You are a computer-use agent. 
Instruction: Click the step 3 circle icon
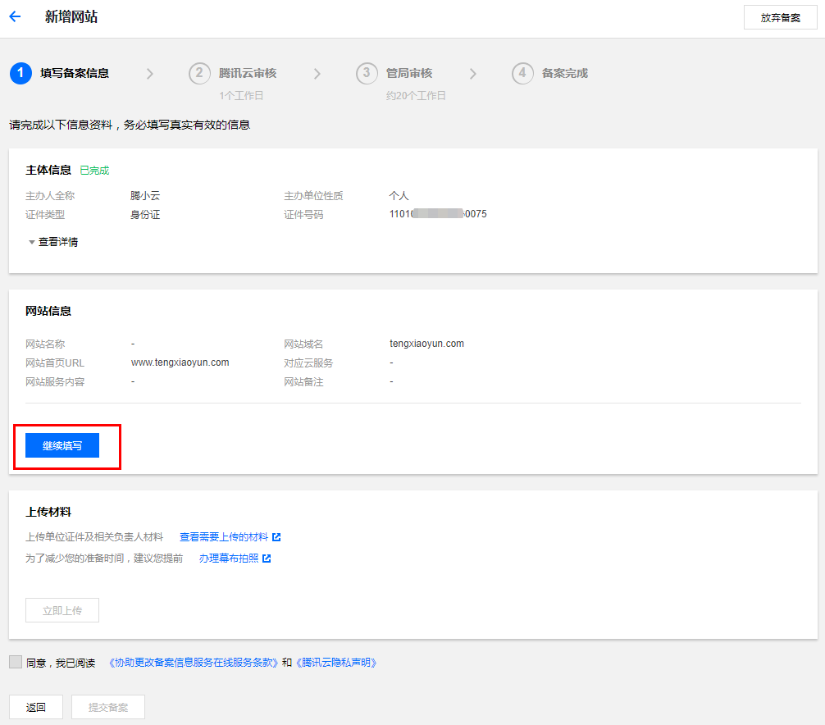[x=367, y=73]
